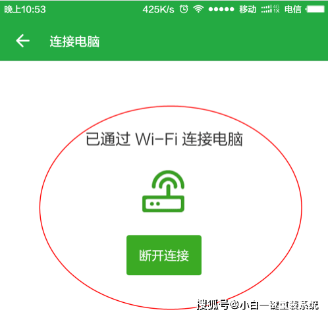This screenshot has height=316, width=328.
Task: Tap the 晚上10:53 clock in status bar
Action: click(25, 9)
